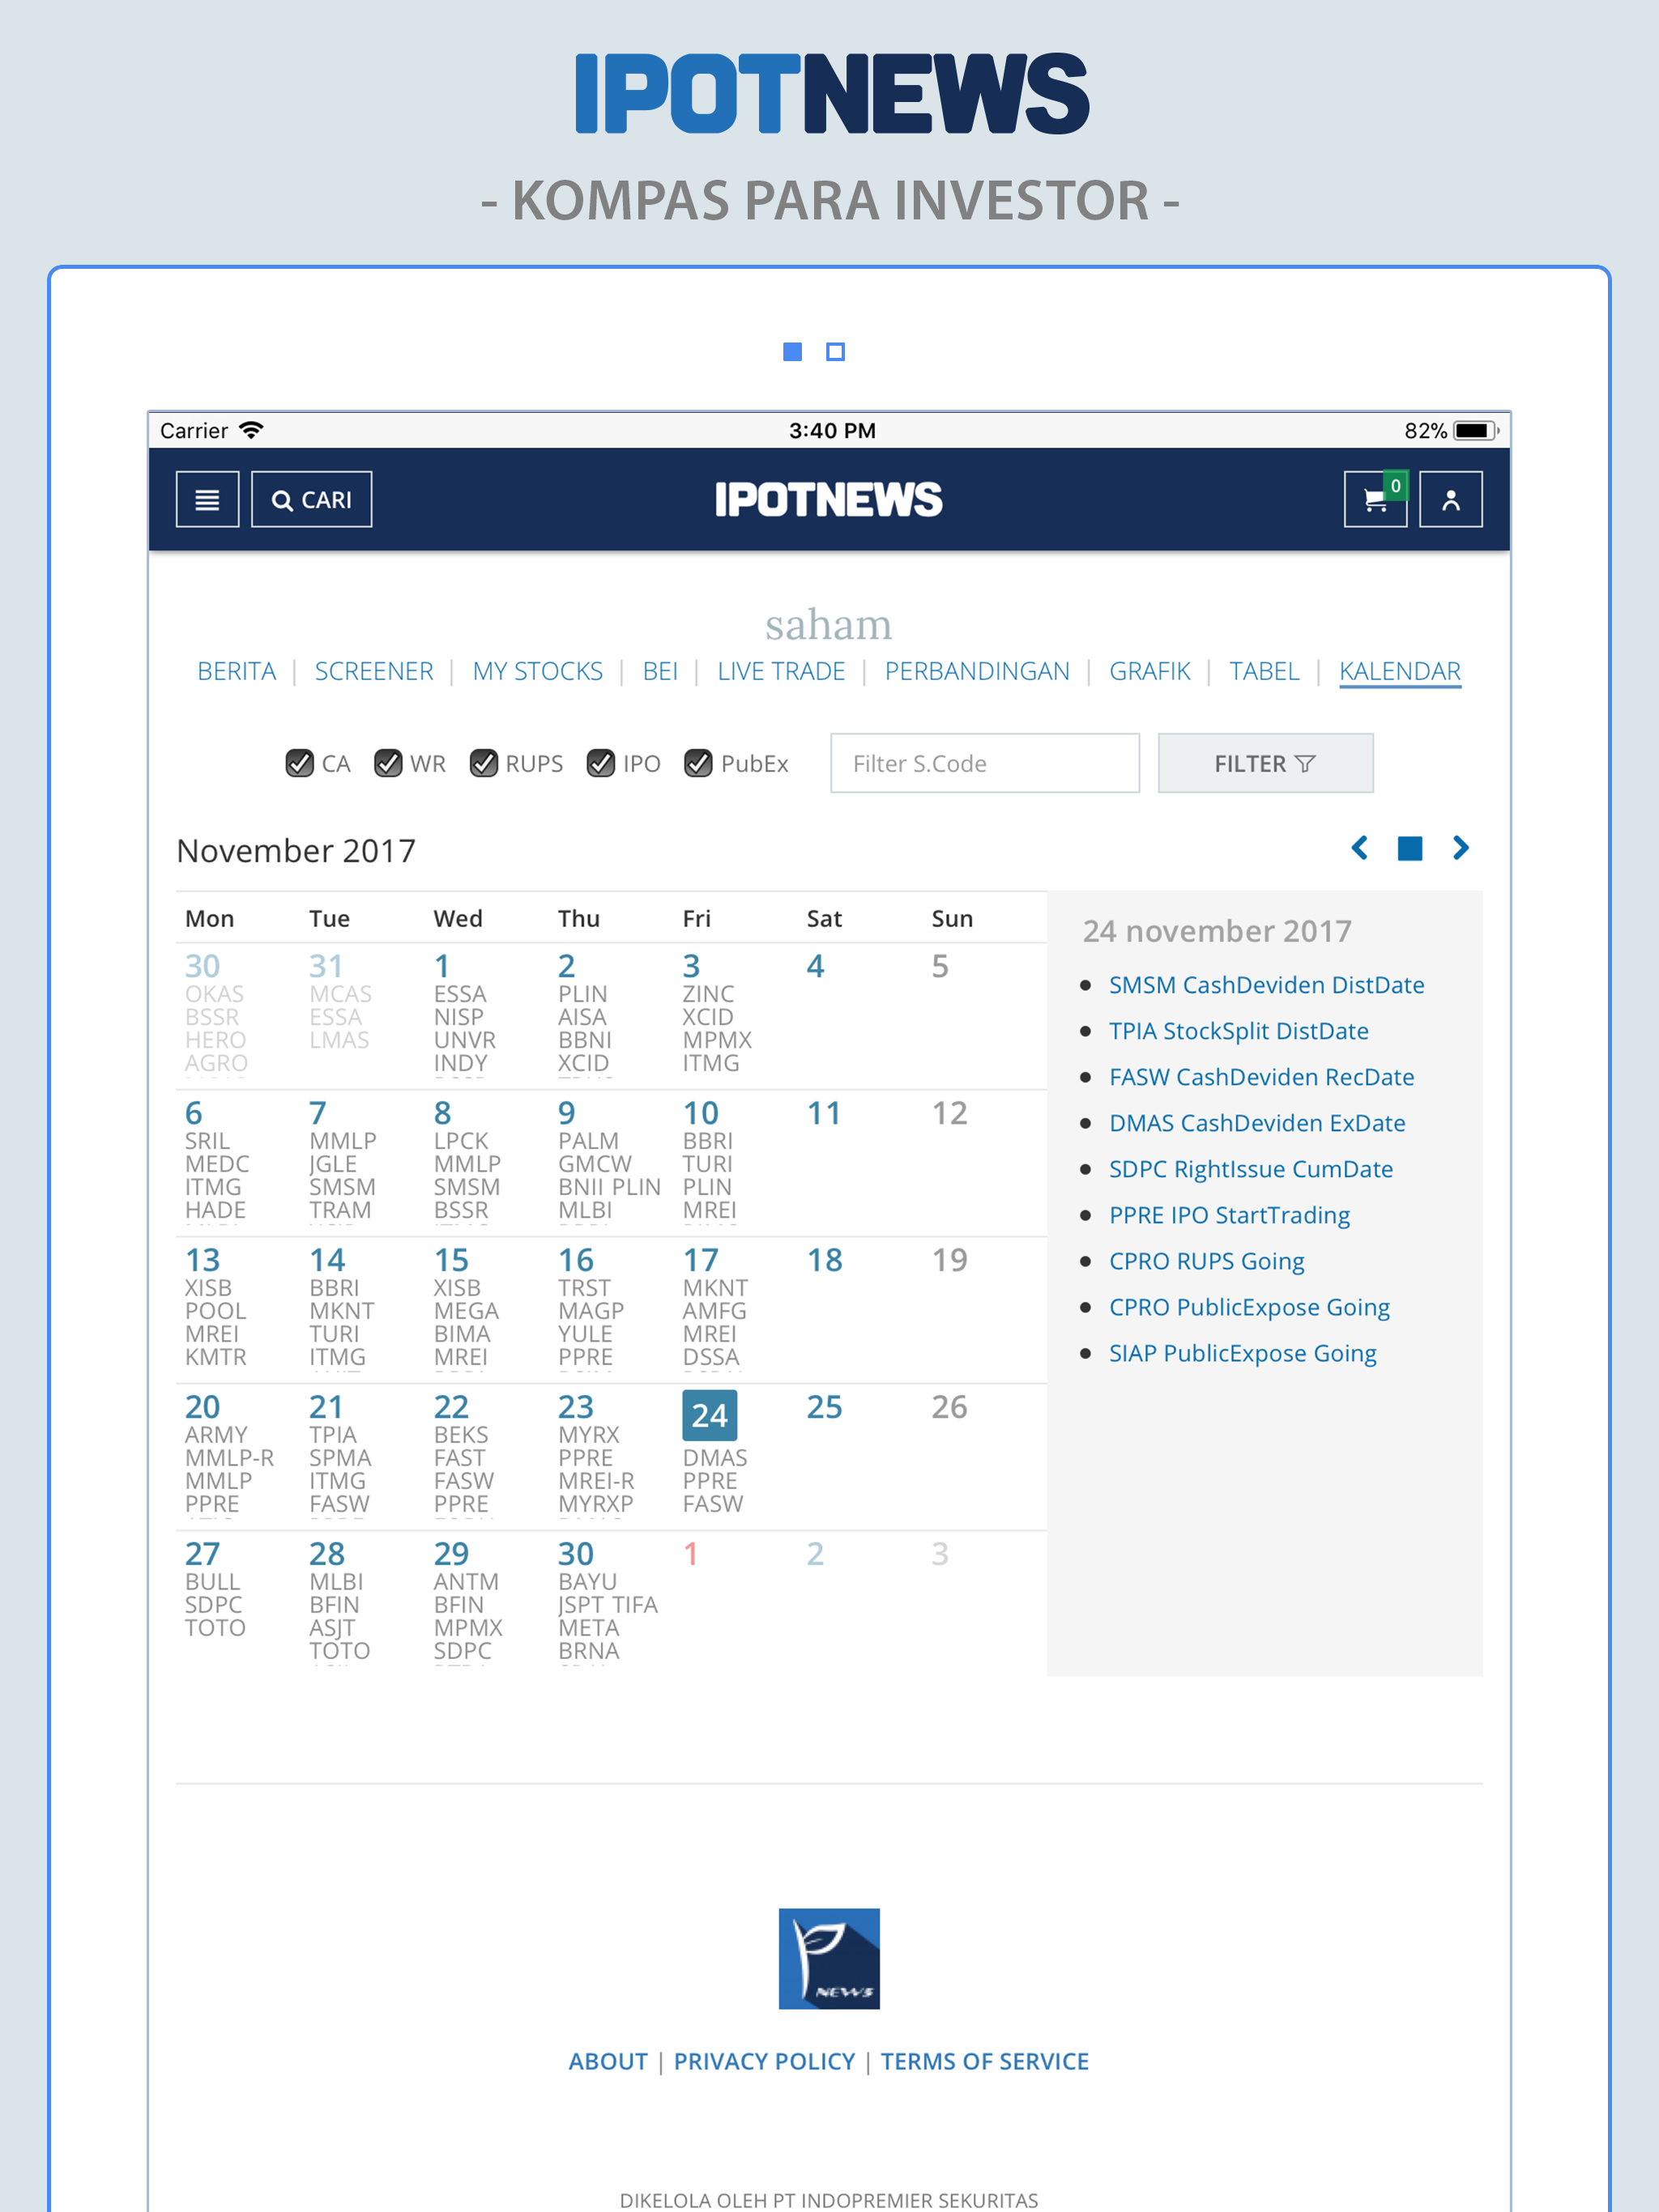Click the MYRX entry on November 23

click(588, 1435)
